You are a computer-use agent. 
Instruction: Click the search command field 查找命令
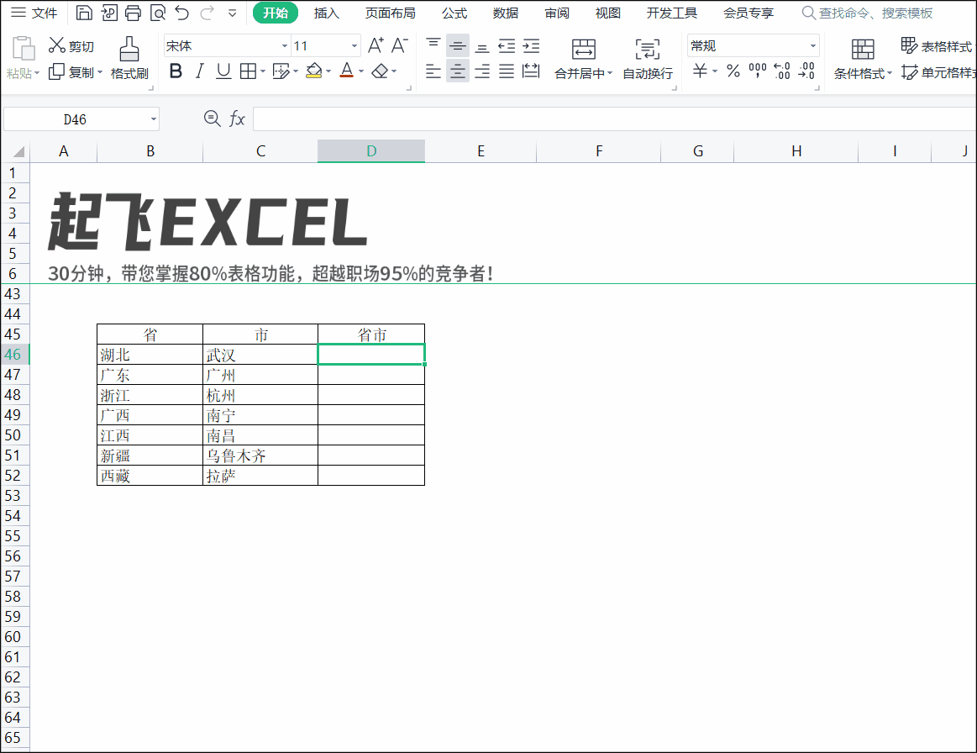[x=867, y=13]
